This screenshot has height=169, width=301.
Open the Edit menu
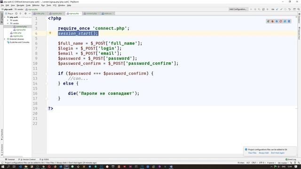[x=8, y=5]
